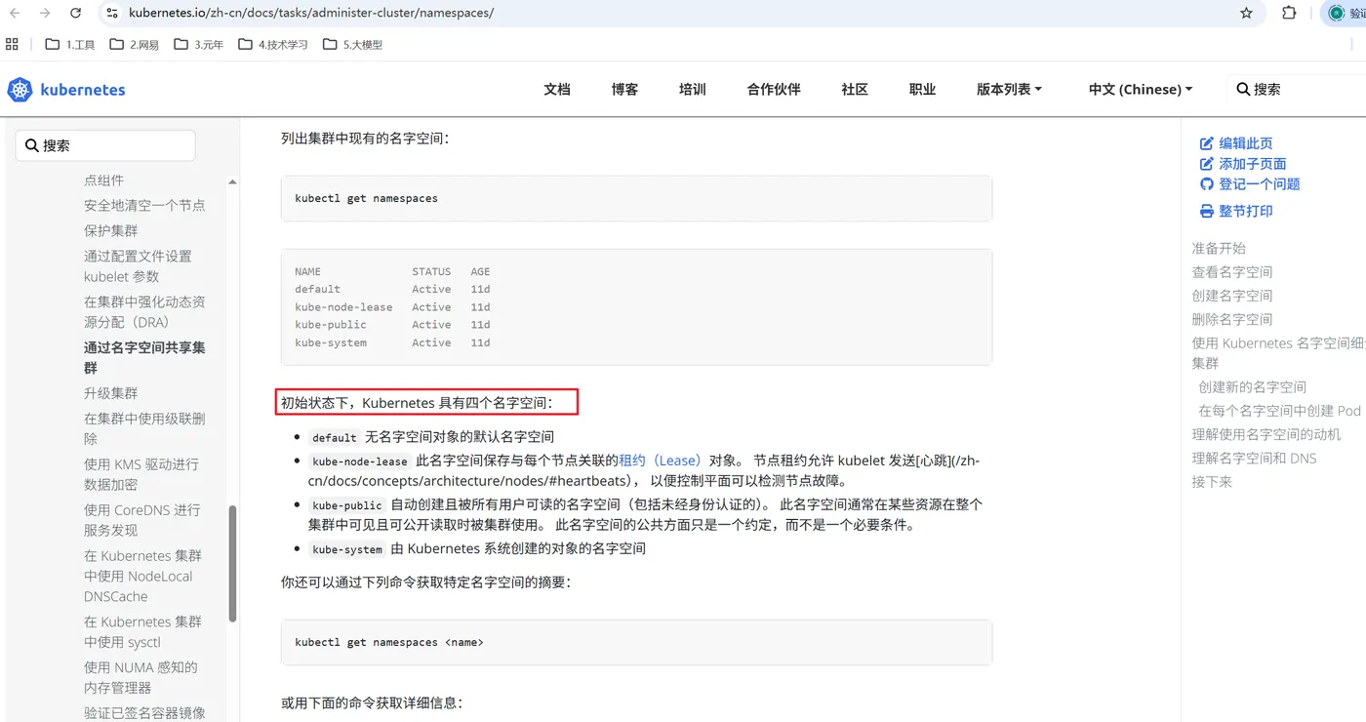Click the 登记一个问题 link
Viewport: 1366px width, 722px height.
pos(1250,184)
